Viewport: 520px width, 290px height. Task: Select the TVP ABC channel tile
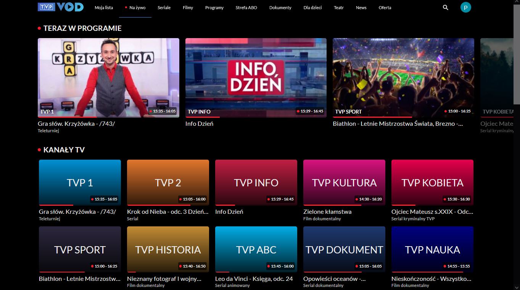pyautogui.click(x=256, y=249)
